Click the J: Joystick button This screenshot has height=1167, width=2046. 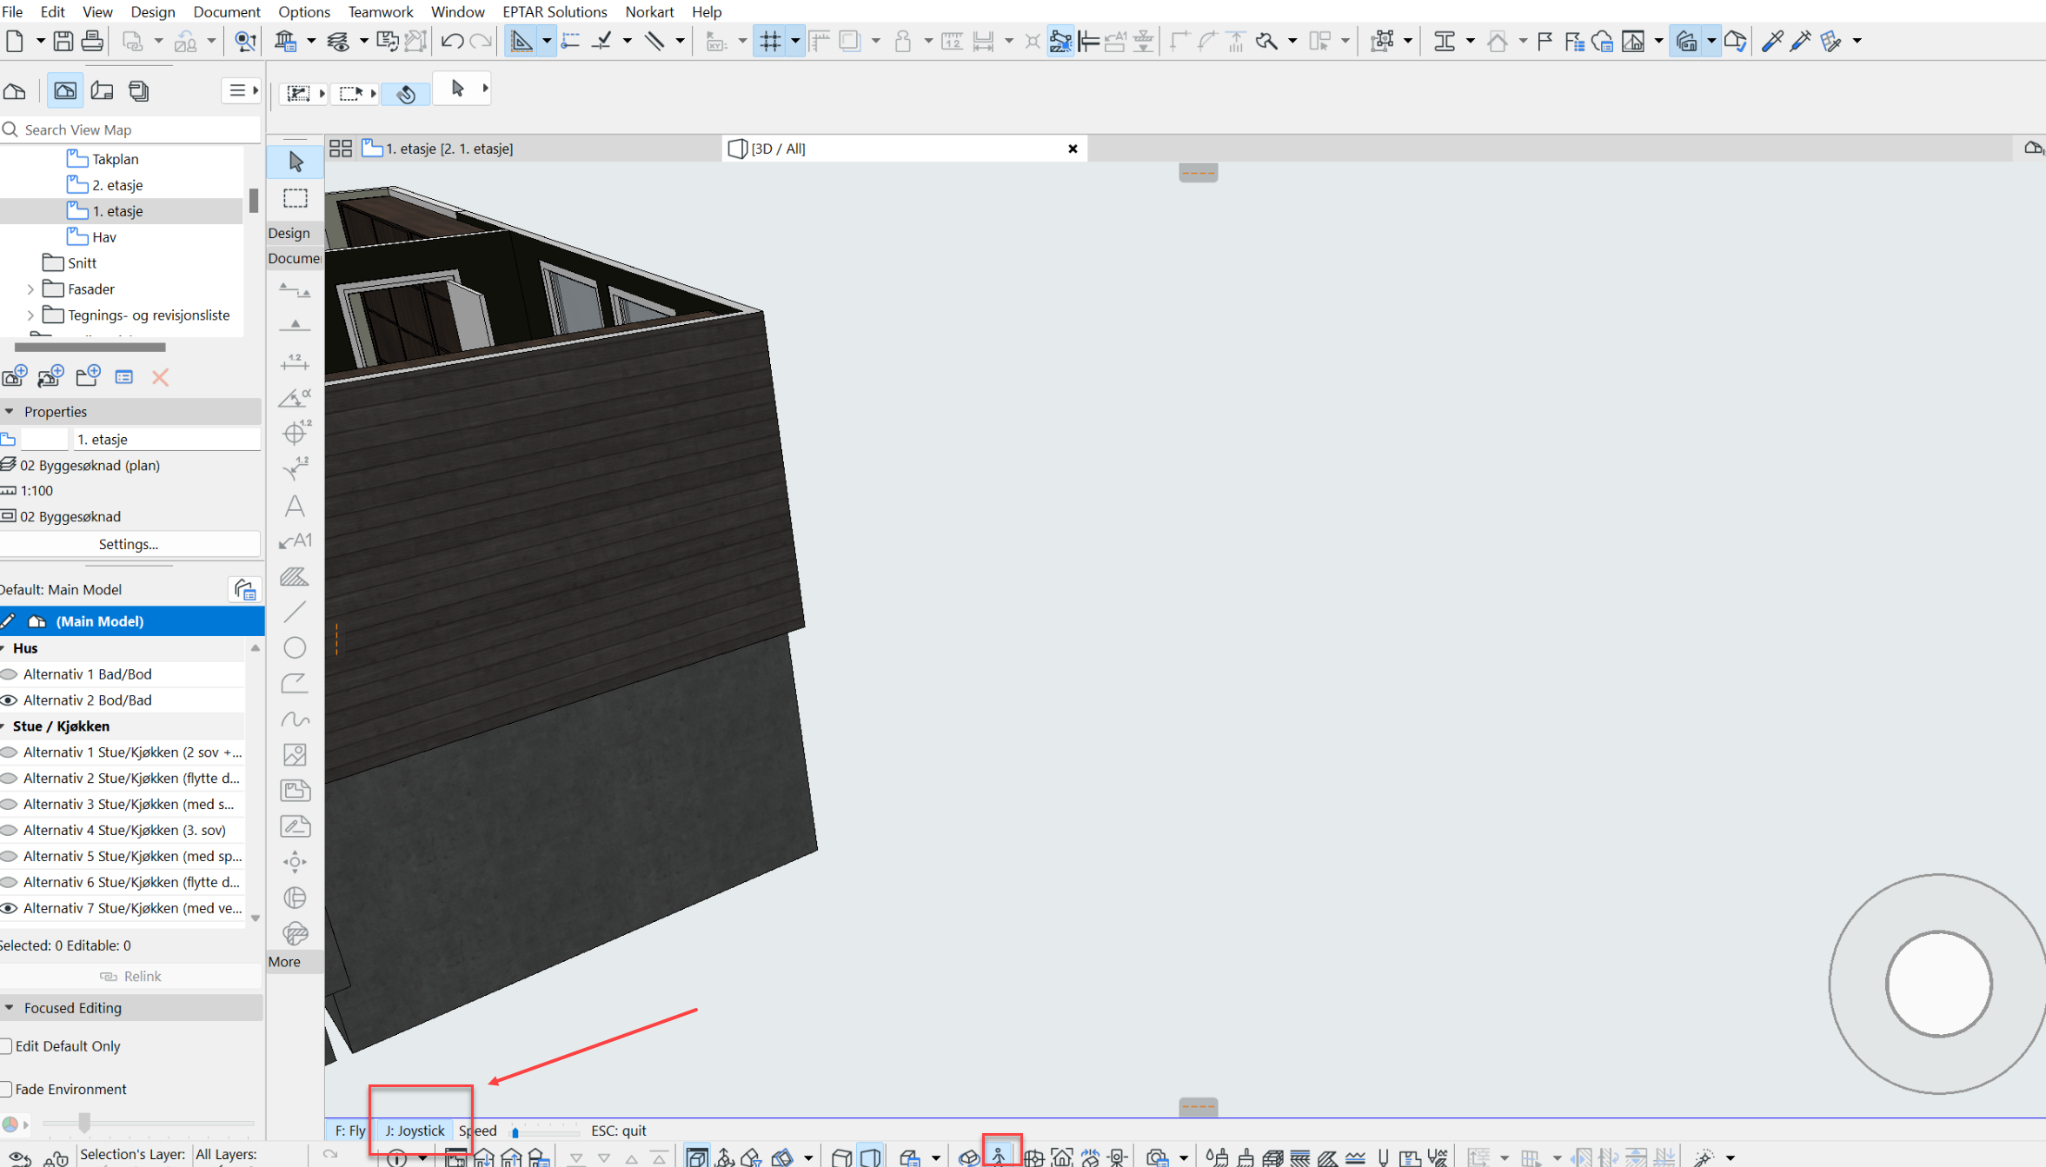[x=415, y=1130]
